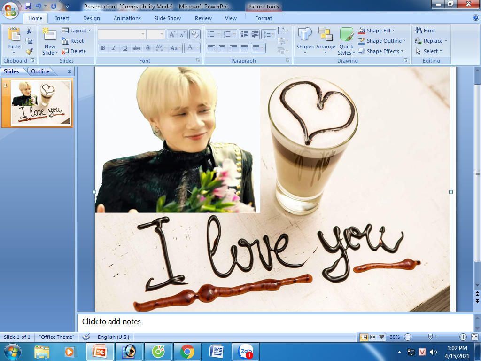Cut selection with the scissors icon
Image resolution: width=481 pixels, height=361 pixels.
pyautogui.click(x=29, y=31)
